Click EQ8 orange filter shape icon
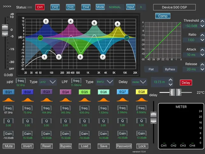Screen dimensions: 205x154 pos(142,100)
